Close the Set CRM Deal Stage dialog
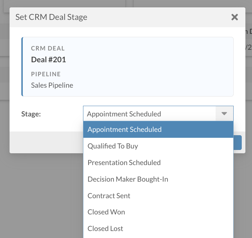This screenshot has width=252, height=238. 234,17
